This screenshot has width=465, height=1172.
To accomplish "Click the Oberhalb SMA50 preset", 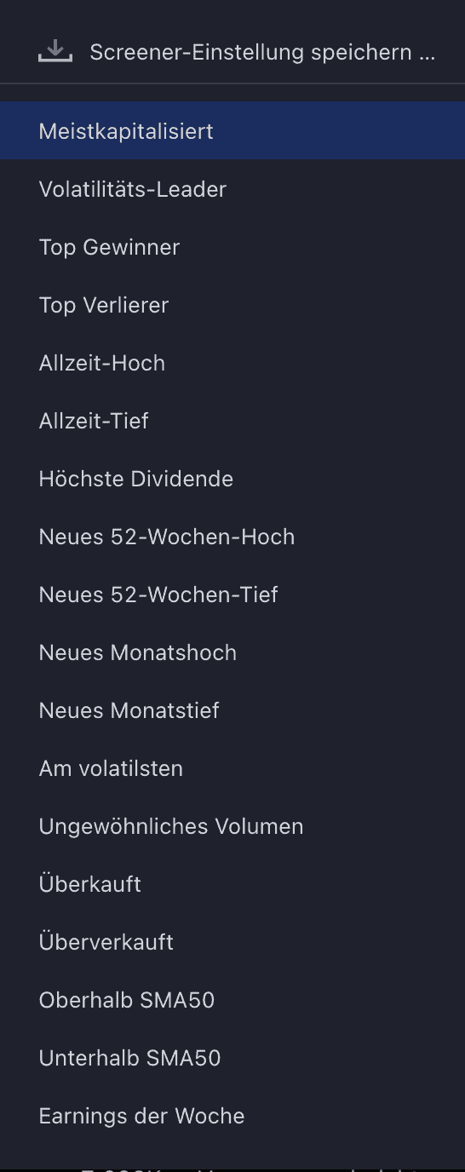I will click(x=232, y=1000).
